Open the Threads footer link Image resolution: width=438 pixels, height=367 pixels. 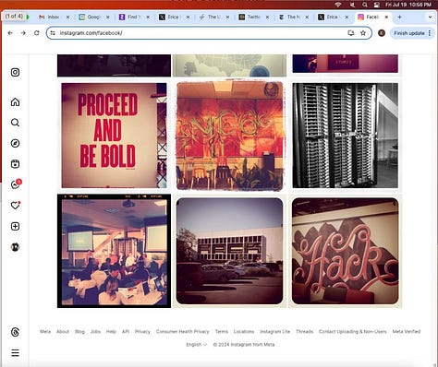305,331
